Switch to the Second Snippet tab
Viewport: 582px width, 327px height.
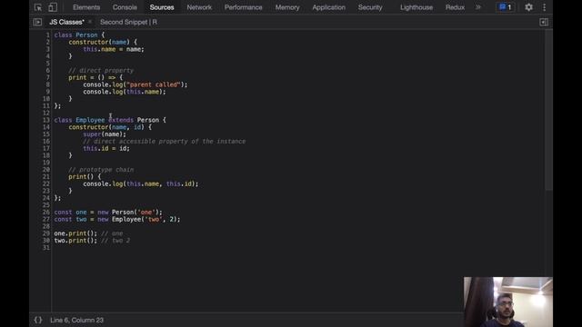point(128,22)
